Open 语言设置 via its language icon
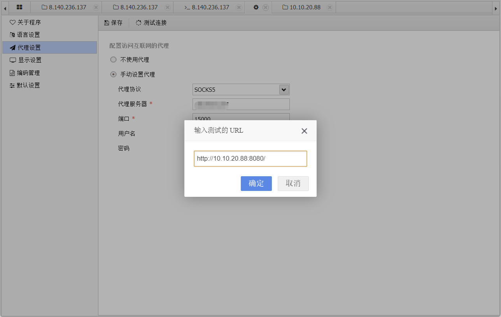This screenshot has width=501, height=317. [x=12, y=35]
